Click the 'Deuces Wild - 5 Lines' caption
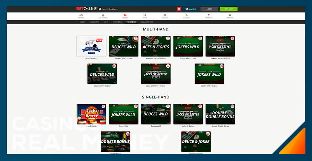This screenshot has height=161, width=312. point(124,58)
